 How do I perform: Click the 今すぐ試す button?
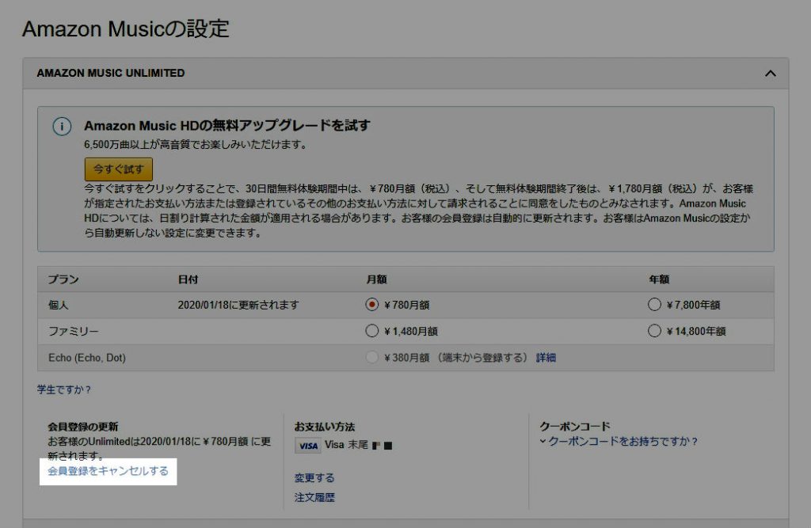119,169
